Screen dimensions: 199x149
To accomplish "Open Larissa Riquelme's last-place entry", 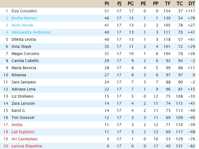I will 27,146.
